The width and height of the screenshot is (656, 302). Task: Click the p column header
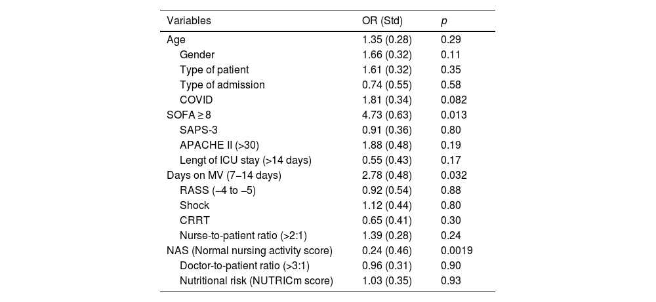(x=444, y=20)
